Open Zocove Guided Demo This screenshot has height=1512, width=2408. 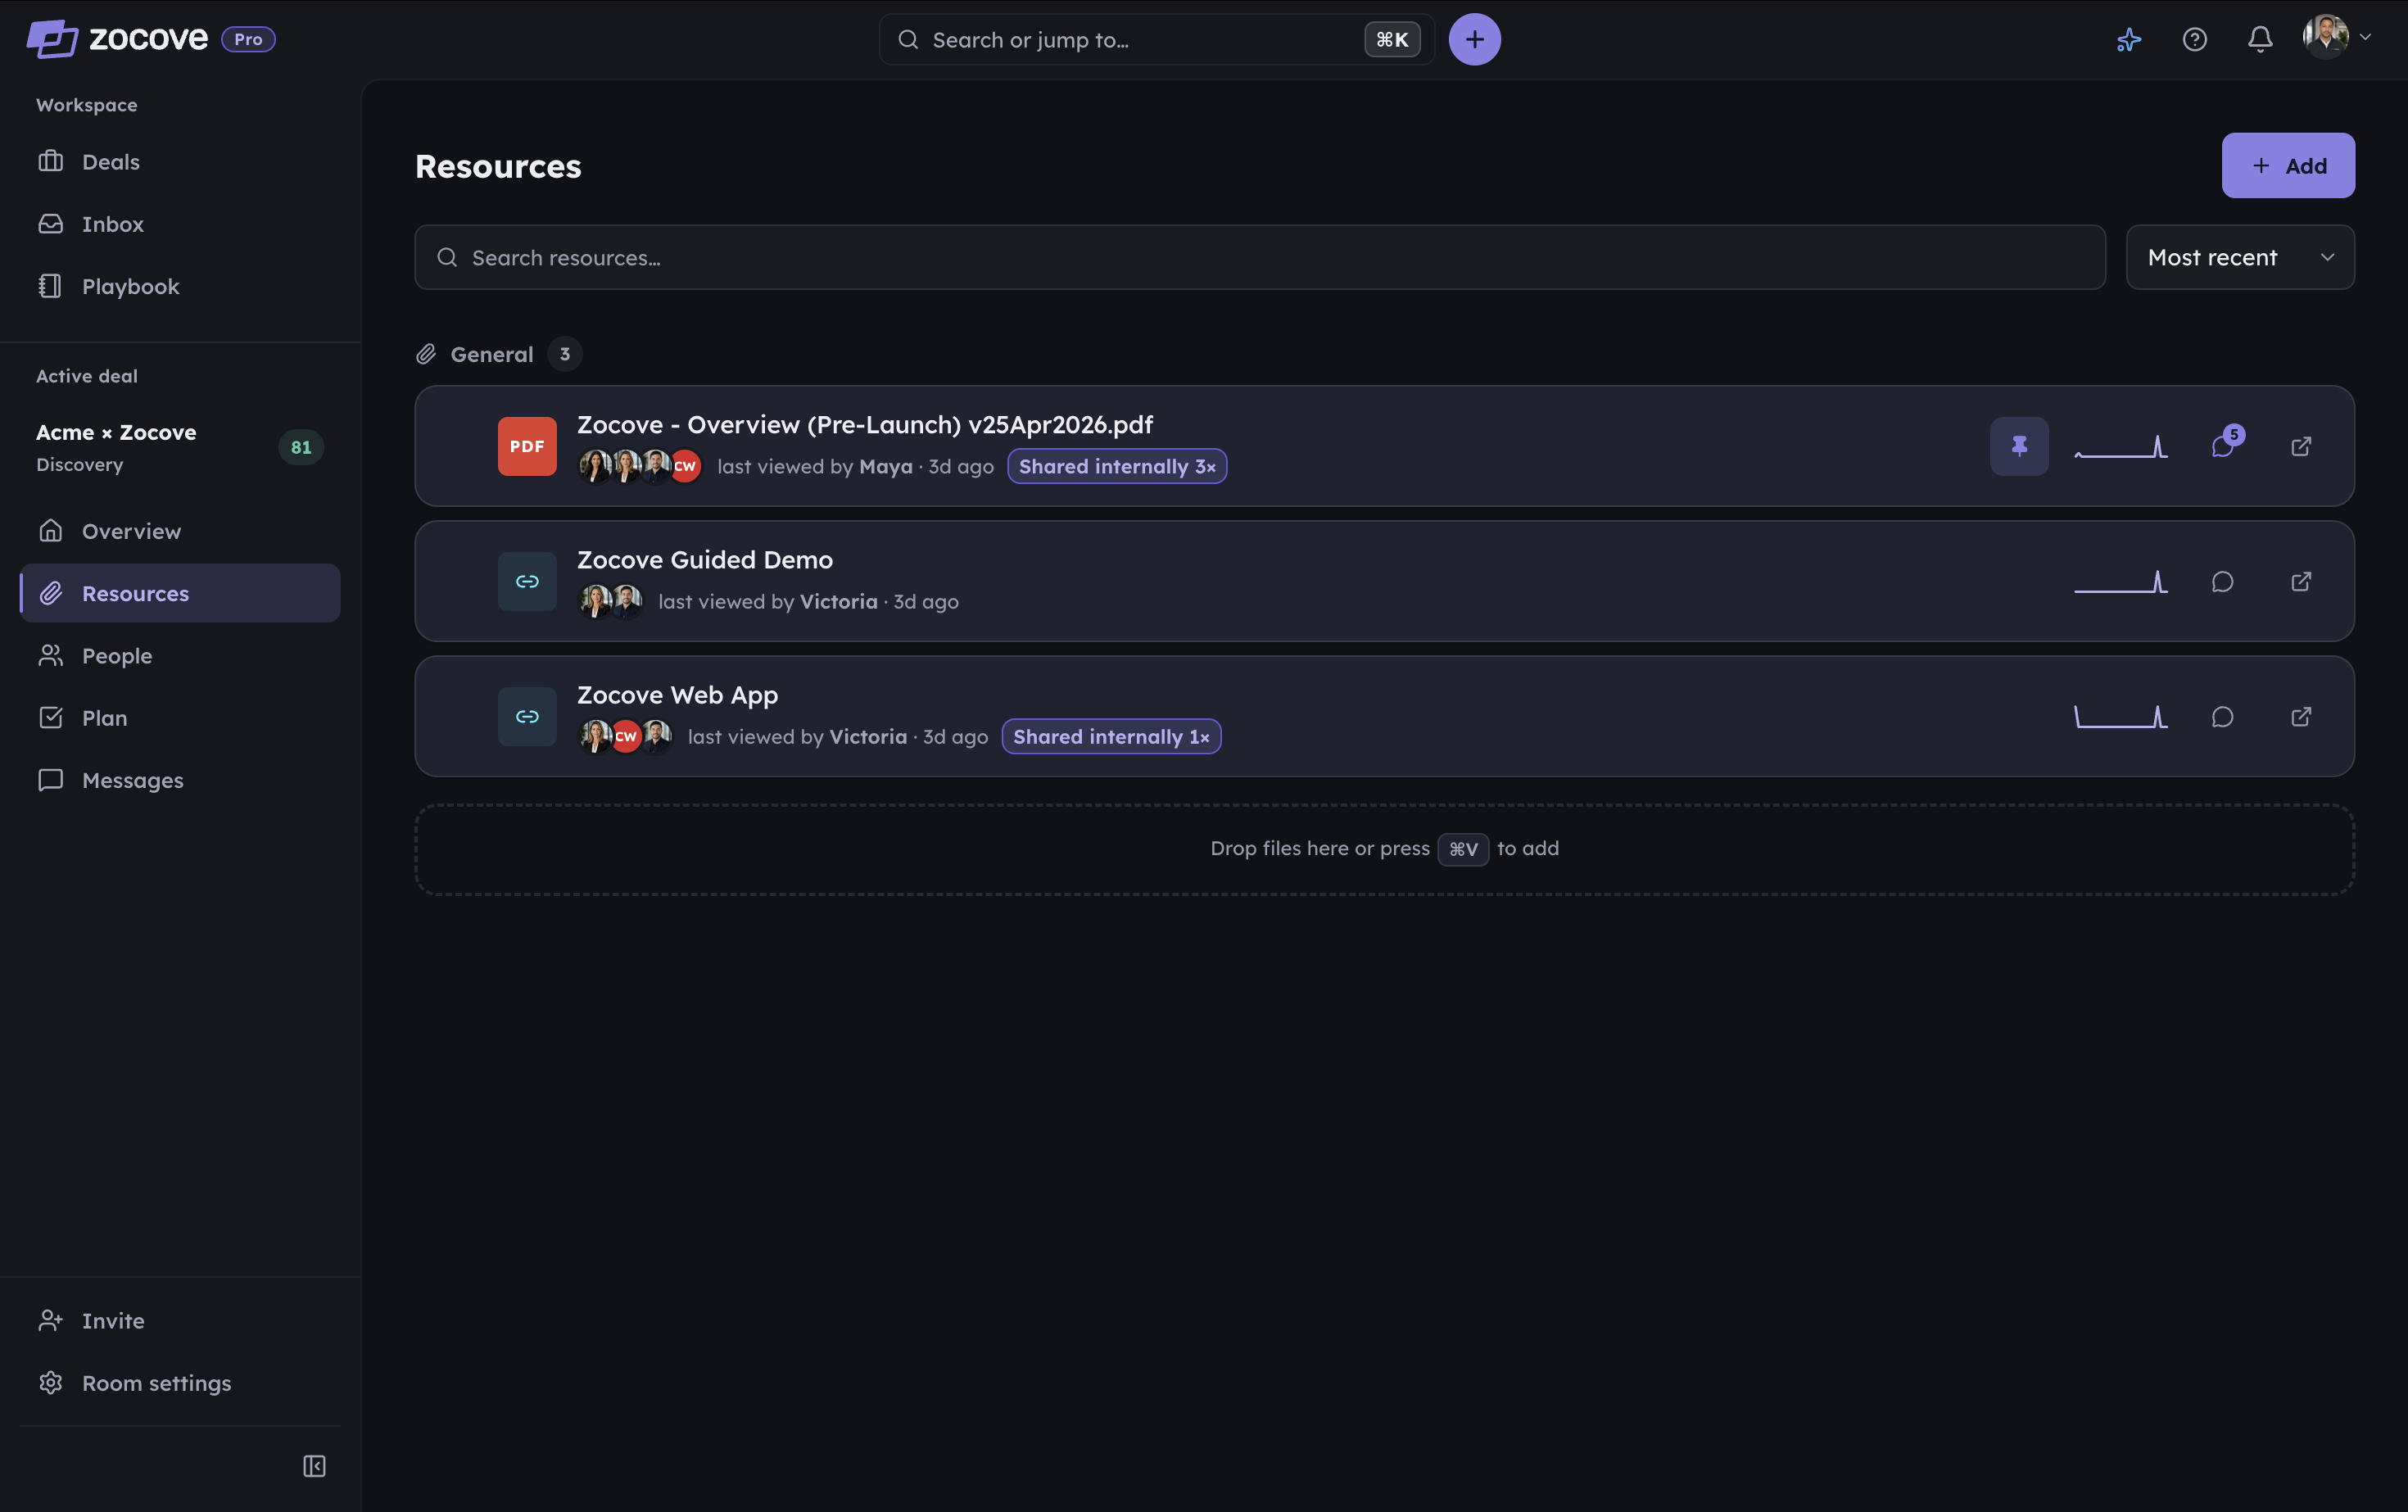(x=705, y=560)
